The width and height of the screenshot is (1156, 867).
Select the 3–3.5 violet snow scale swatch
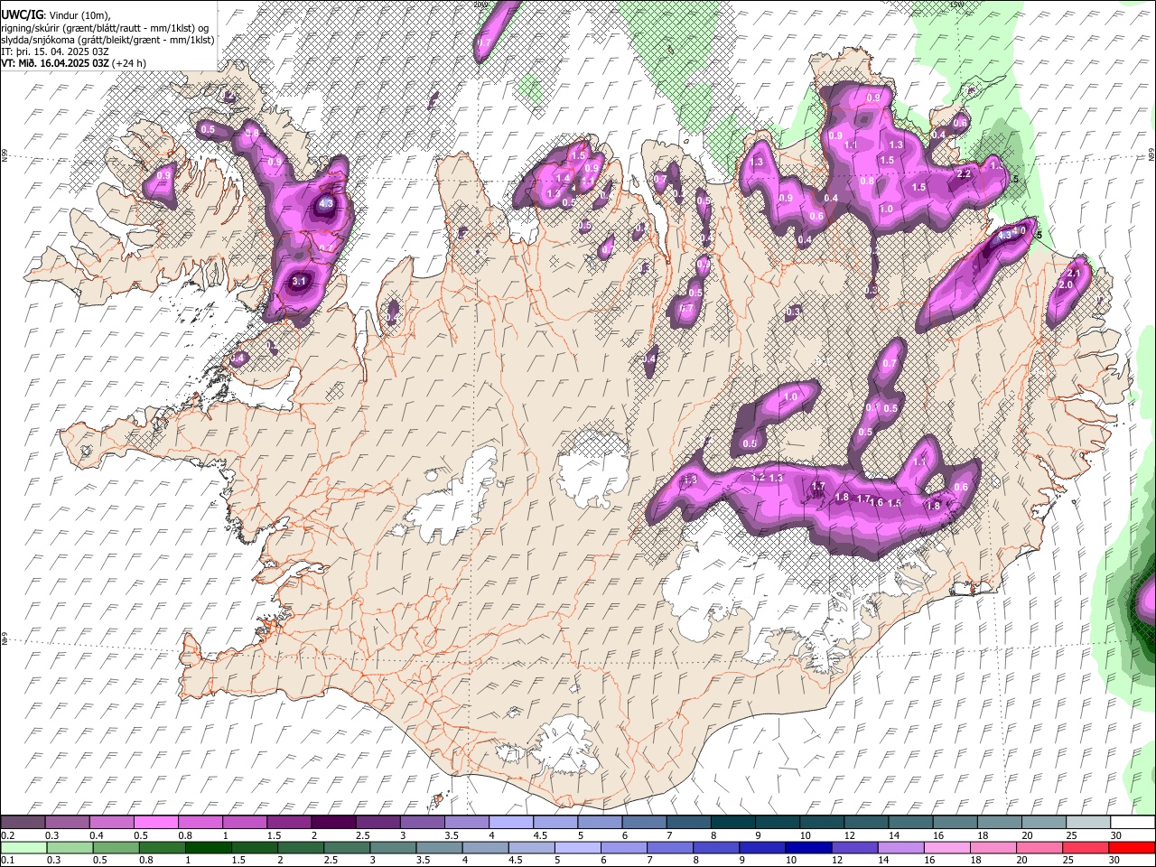421,823
